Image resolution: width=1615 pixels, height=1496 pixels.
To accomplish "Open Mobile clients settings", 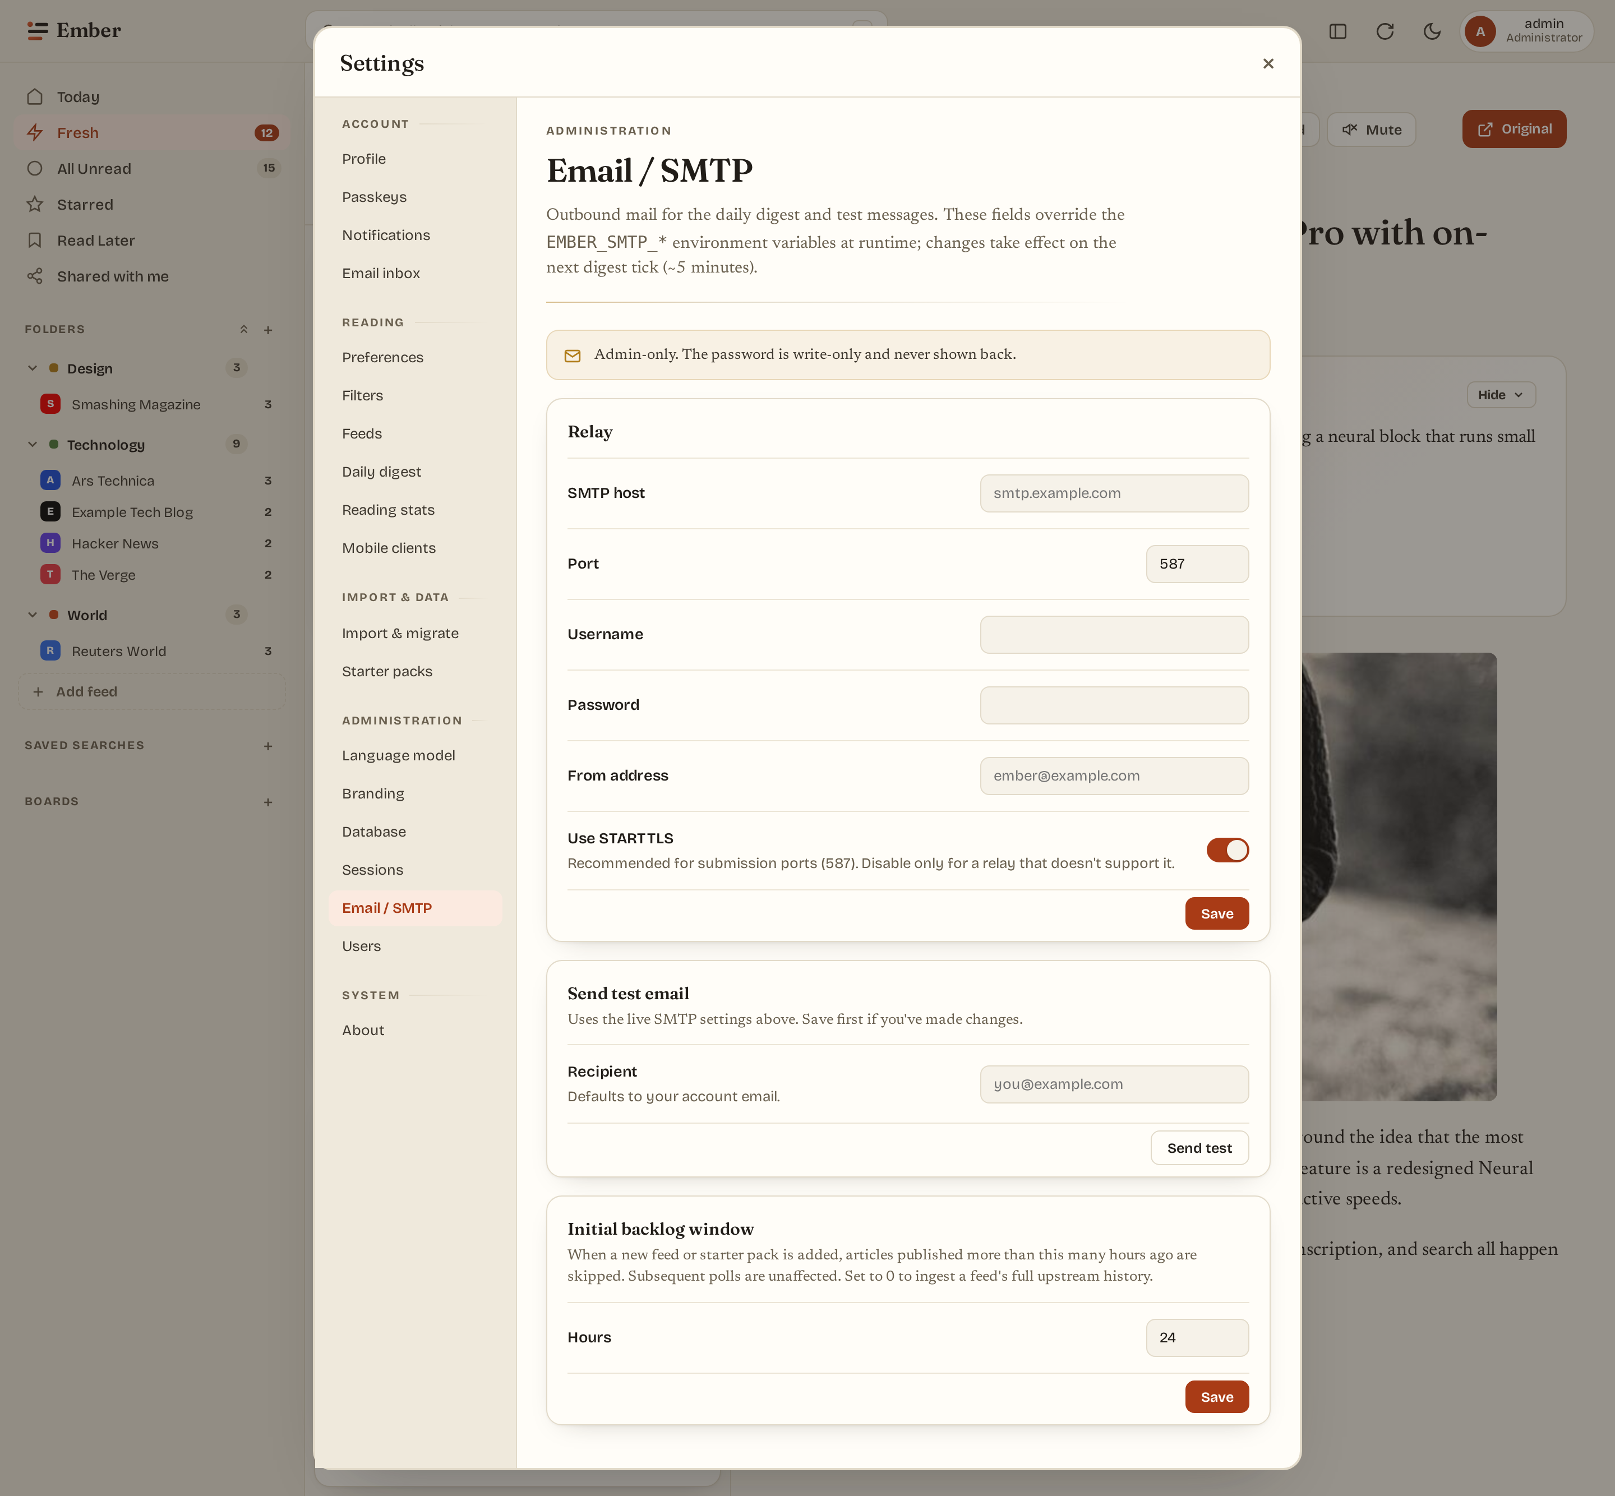I will pyautogui.click(x=414, y=548).
